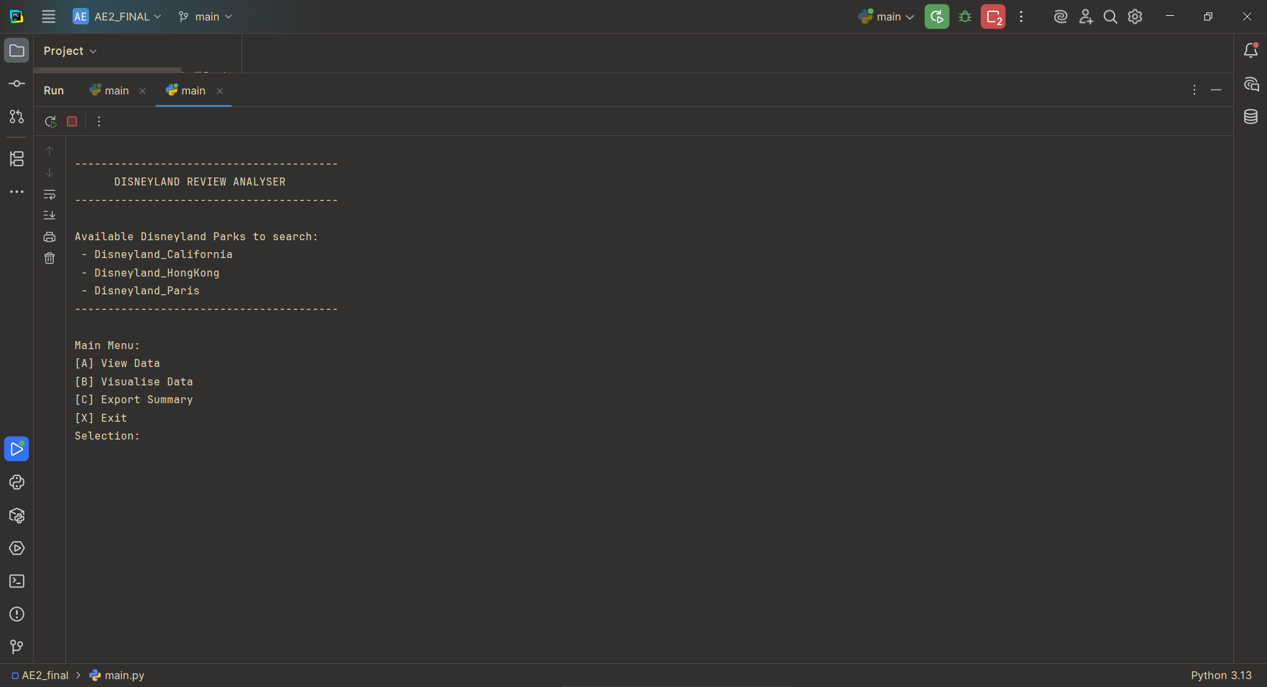Open the main git branch dropdown

click(x=205, y=16)
